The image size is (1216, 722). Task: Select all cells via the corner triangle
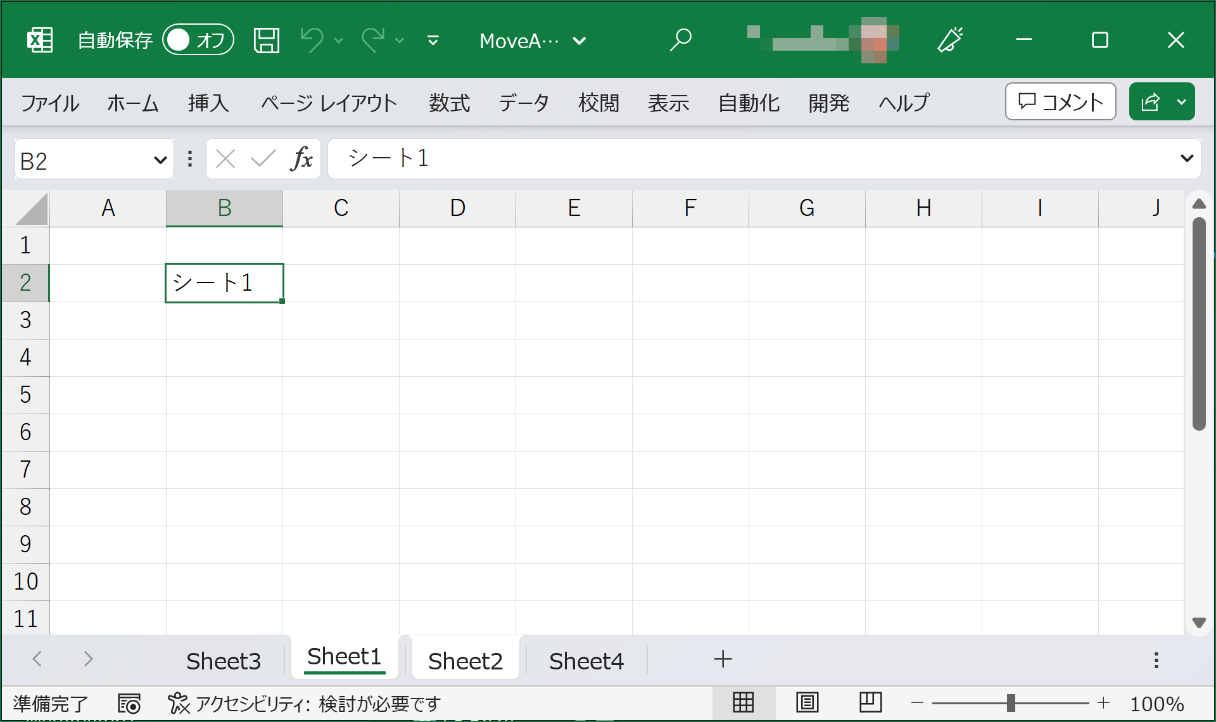point(31,208)
